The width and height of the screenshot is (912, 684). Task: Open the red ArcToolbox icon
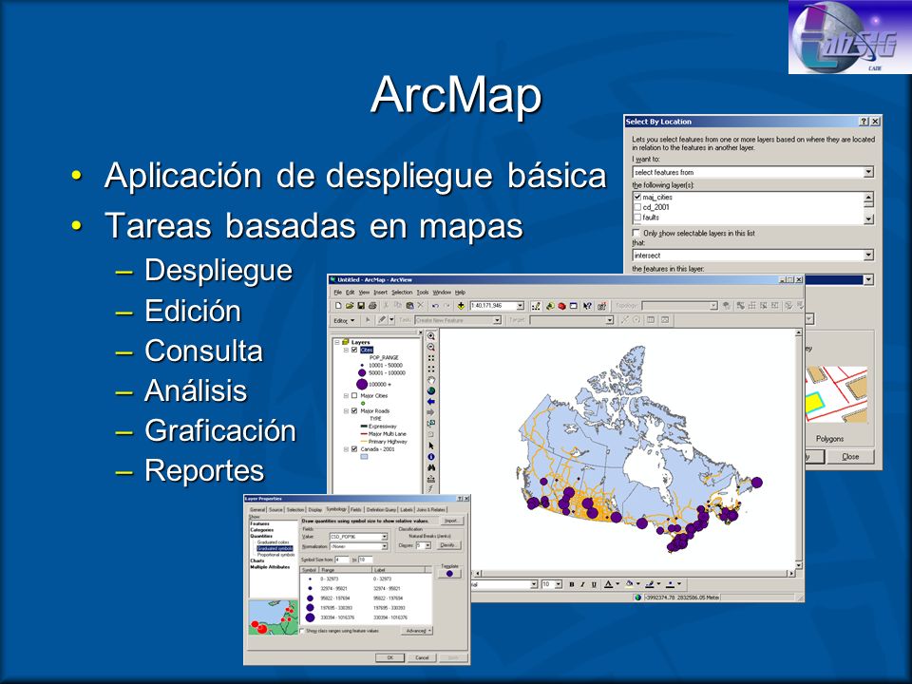click(561, 305)
